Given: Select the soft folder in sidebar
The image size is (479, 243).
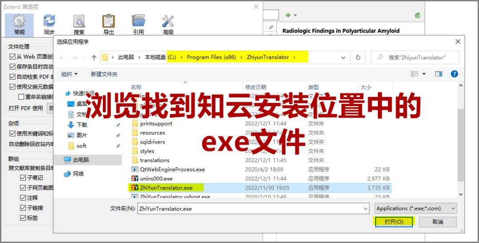Looking at the screenshot, I should (81, 146).
